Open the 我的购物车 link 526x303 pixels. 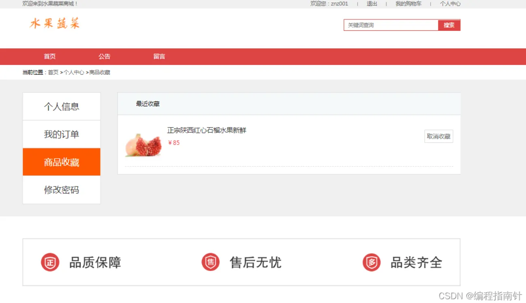click(x=408, y=4)
